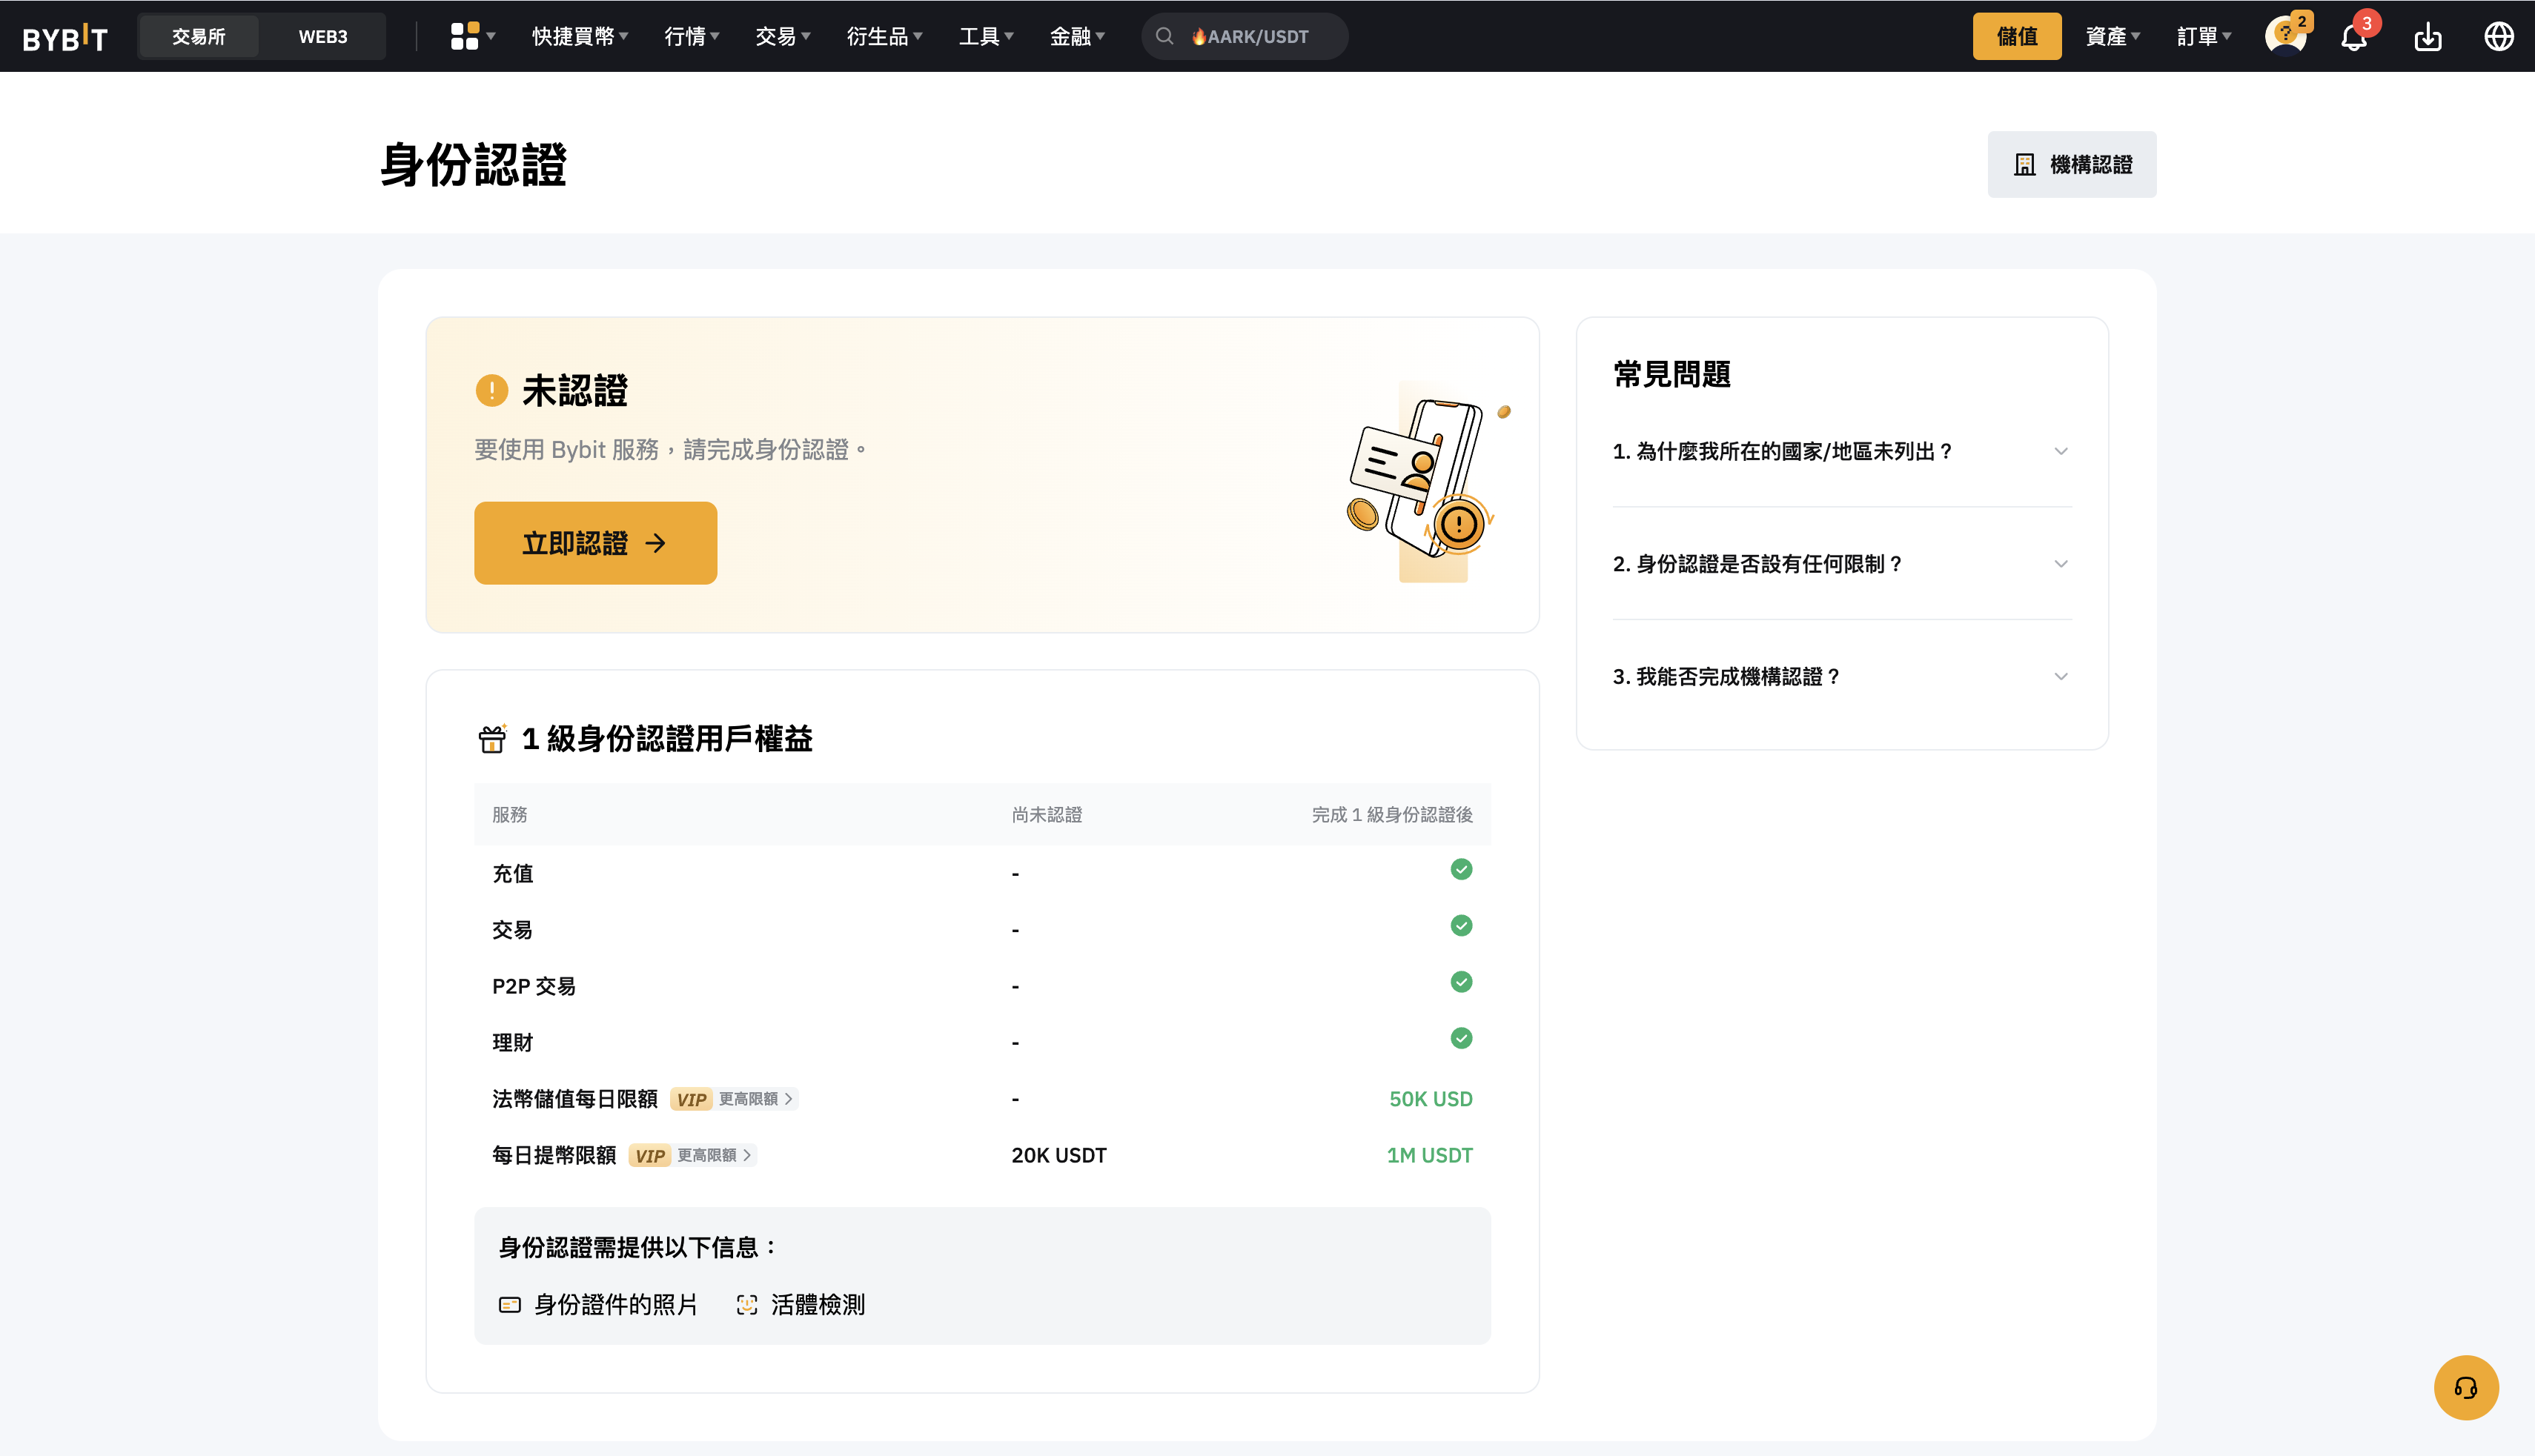Open the 交易 dropdown menu in navbar
Viewport: 2535px width, 1456px height.
click(x=783, y=36)
